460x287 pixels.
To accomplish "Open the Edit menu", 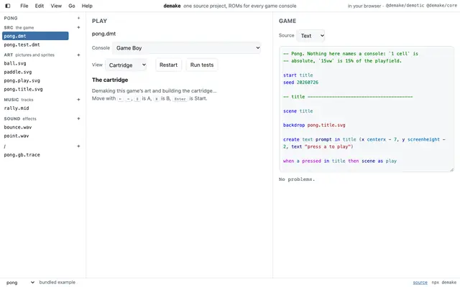I will pyautogui.click(x=40, y=6).
